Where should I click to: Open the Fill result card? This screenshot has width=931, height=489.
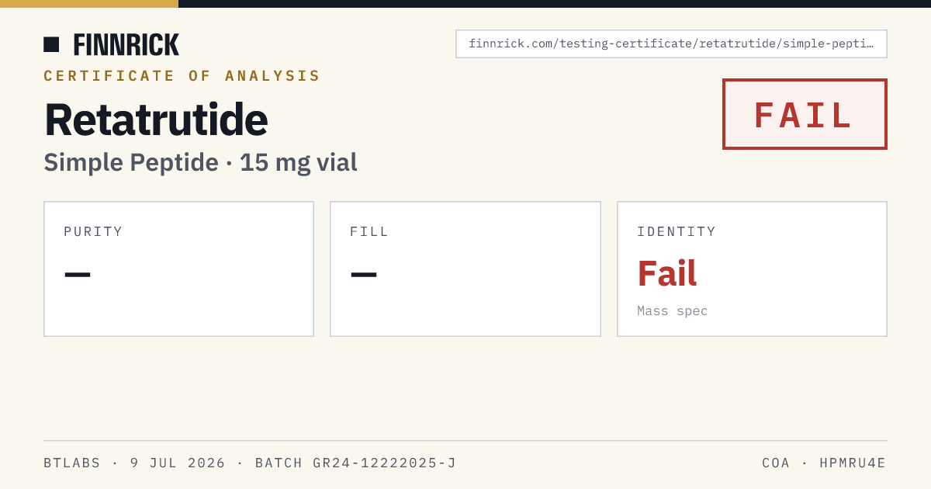[465, 269]
